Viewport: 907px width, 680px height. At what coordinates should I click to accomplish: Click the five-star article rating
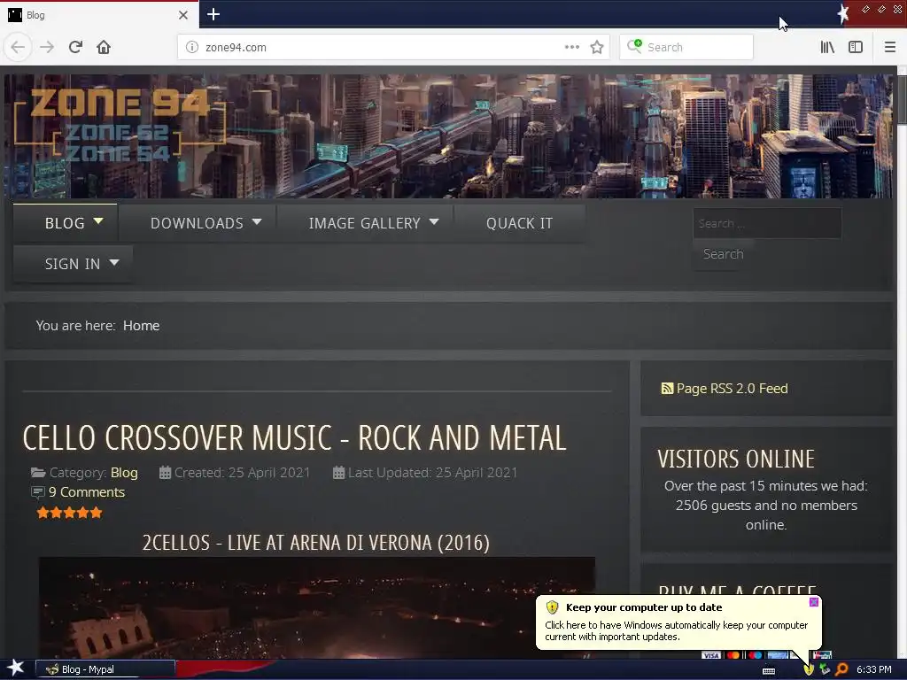coord(69,513)
